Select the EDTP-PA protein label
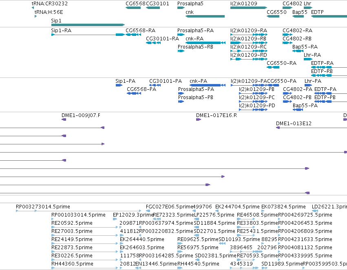 [x=325, y=89]
